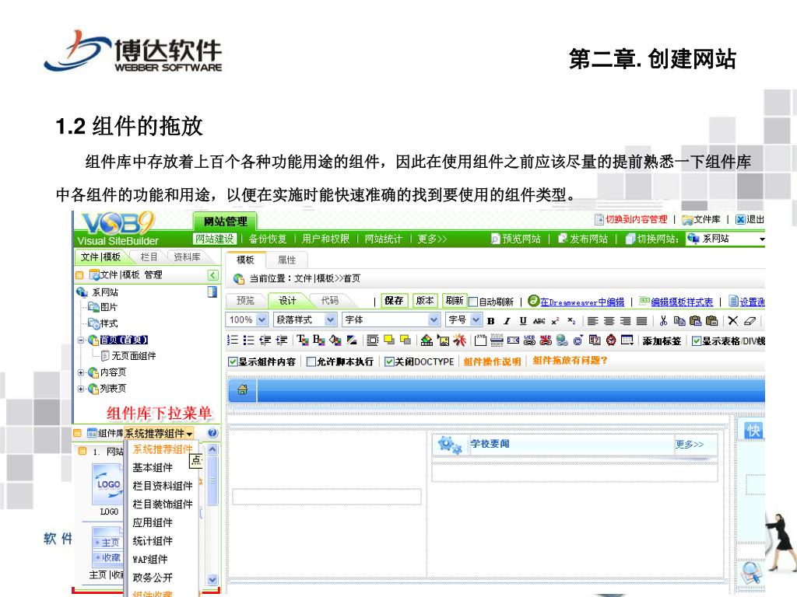797x597 pixels.
Task: Insert table icon in toolbar
Action: click(x=627, y=340)
